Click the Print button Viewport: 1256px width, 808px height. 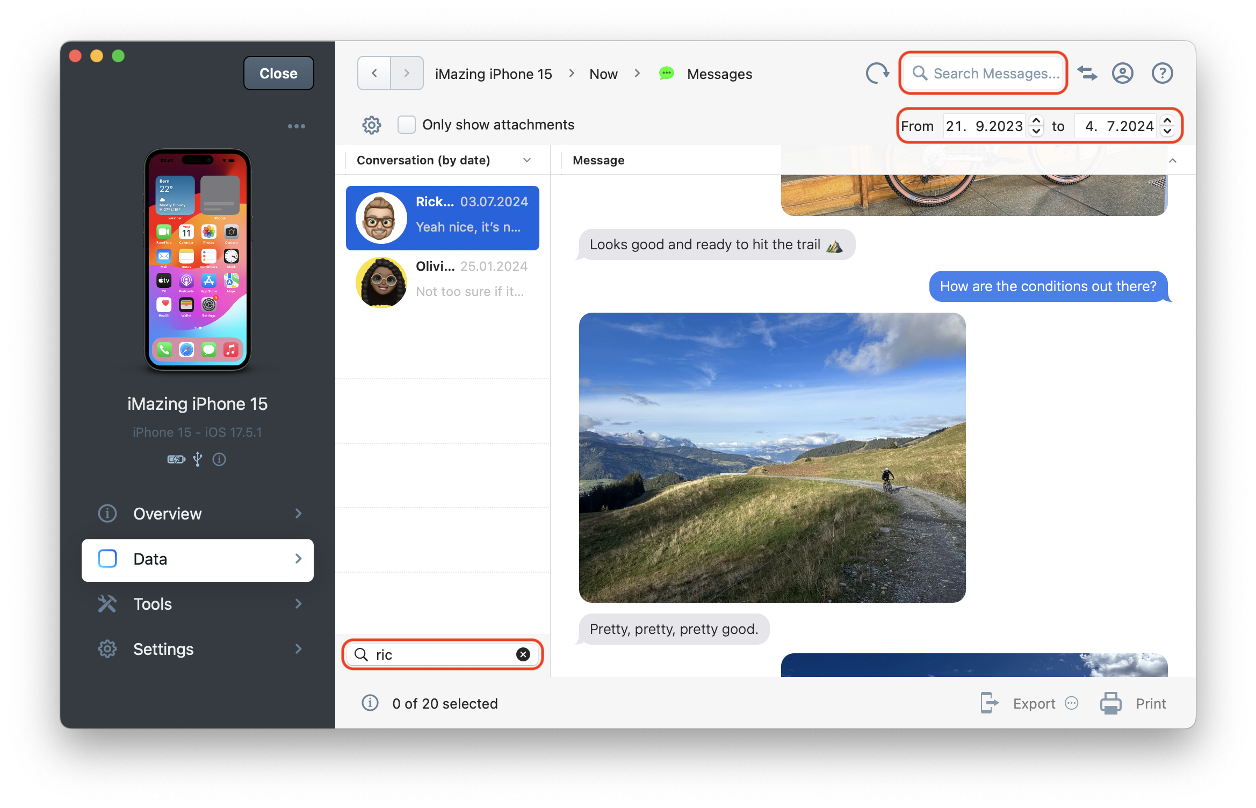tap(1150, 704)
